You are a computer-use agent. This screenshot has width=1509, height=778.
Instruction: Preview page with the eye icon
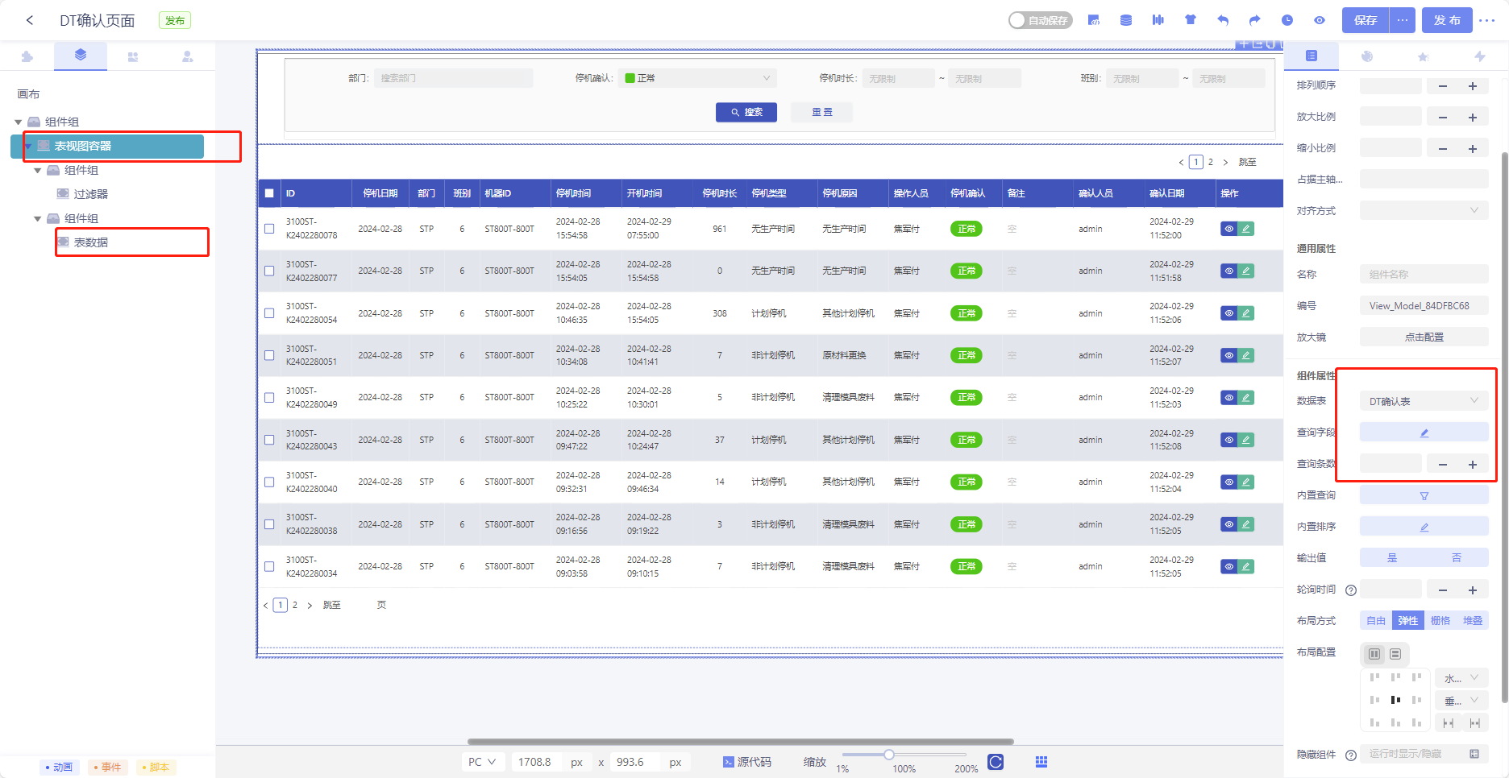(1320, 20)
